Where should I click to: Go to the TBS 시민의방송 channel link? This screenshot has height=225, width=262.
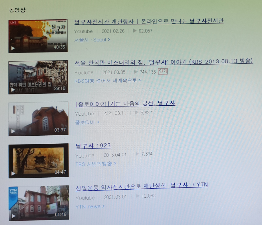[x=95, y=164]
